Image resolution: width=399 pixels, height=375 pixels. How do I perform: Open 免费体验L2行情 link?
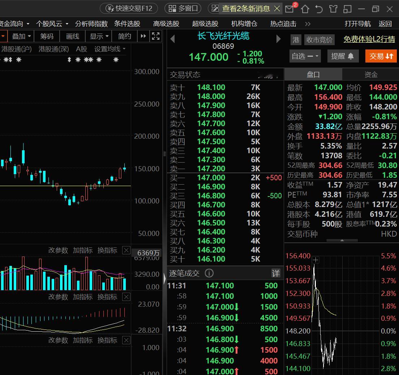point(369,39)
